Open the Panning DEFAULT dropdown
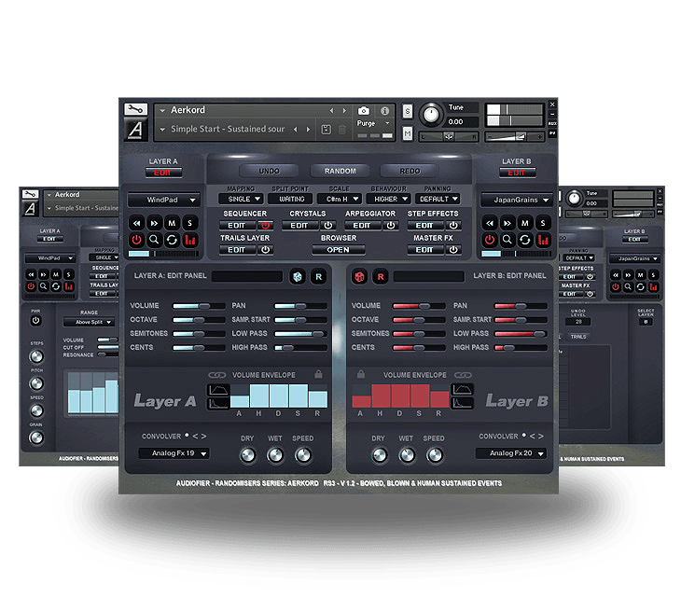The height and width of the screenshot is (611, 681). click(438, 199)
